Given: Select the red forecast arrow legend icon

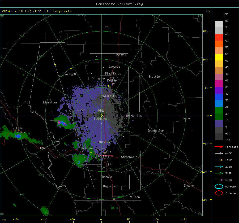Looking at the screenshot, I should [x=219, y=147].
